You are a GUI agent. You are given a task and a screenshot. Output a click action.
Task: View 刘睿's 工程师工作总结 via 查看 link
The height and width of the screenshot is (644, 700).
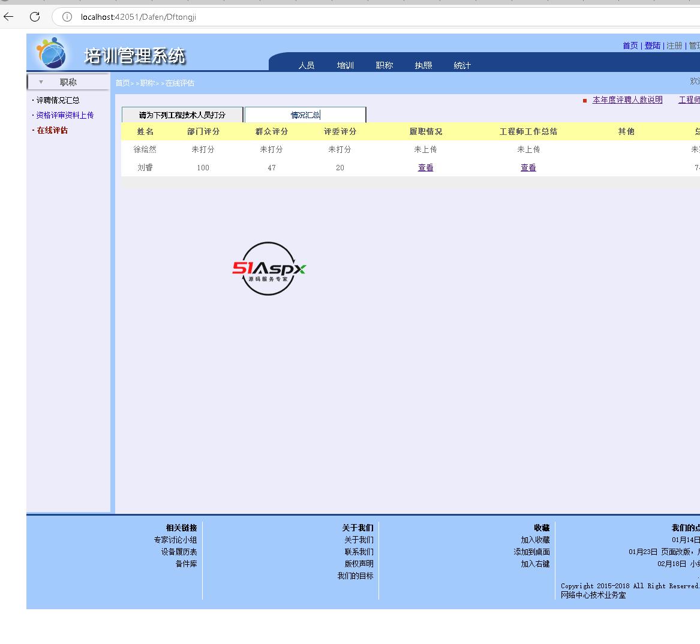528,168
